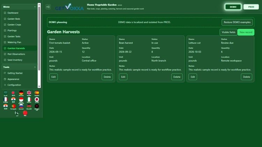Select the Russian flag language icon
The image size is (262, 147).
(x=21, y=106)
